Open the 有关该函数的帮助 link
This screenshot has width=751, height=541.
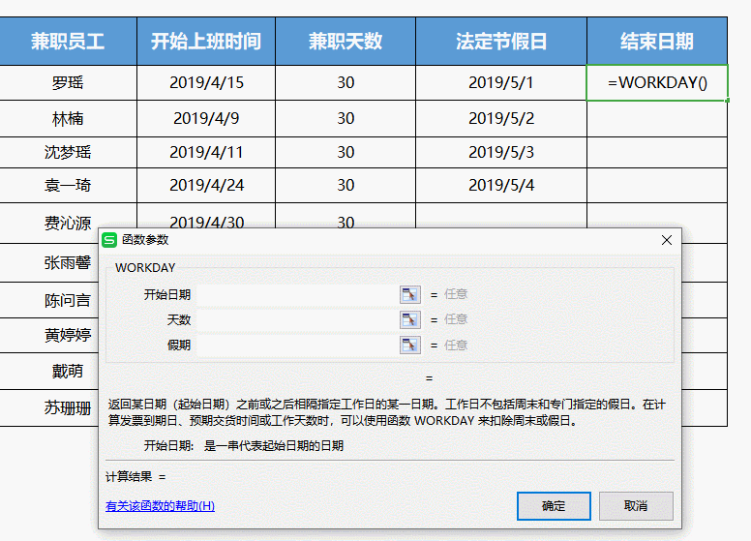pyautogui.click(x=160, y=505)
